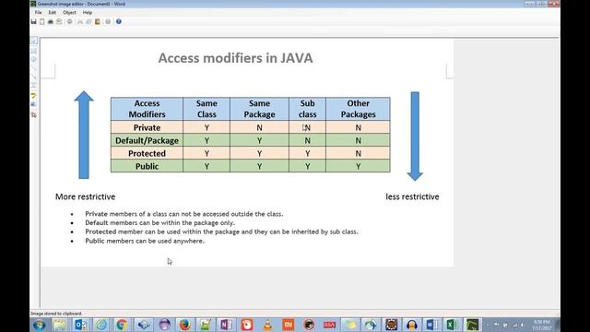Click the gray Settings icon before Help
590x332 pixels.
point(108,22)
